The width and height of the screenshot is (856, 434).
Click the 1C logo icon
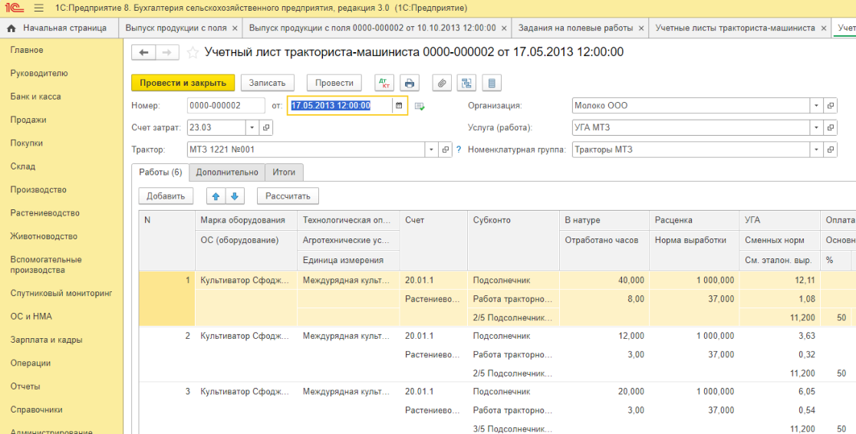[15, 8]
